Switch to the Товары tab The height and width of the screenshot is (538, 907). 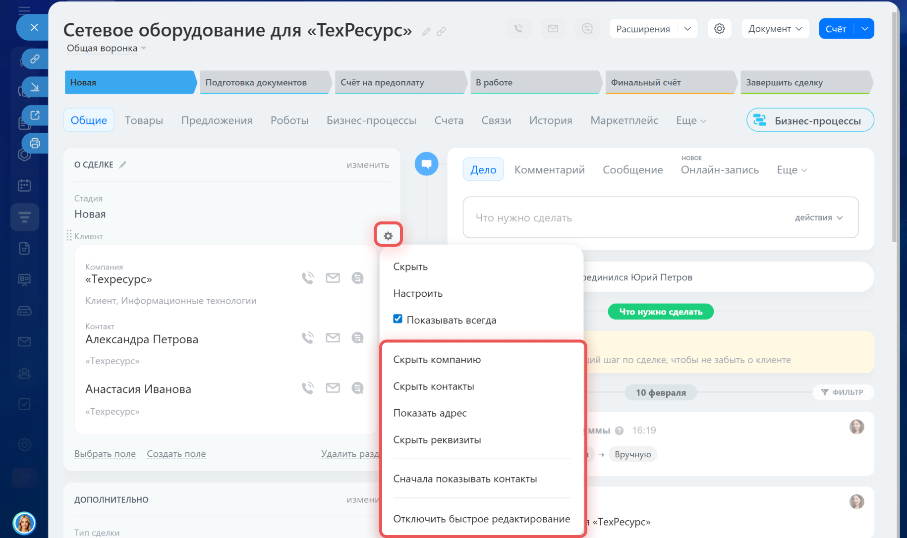coord(144,120)
